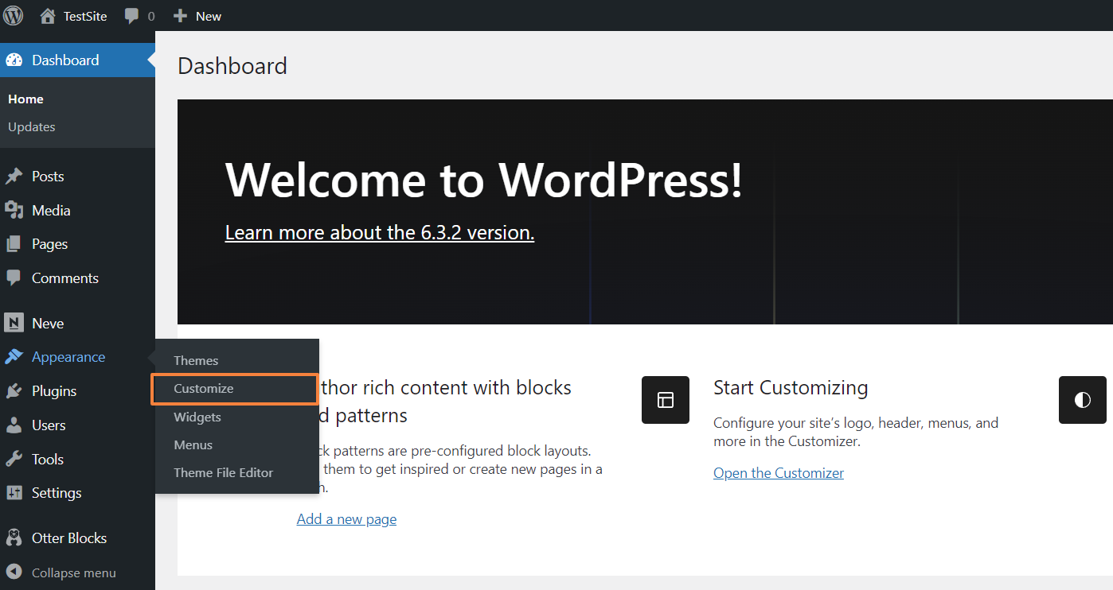Click the Dashboard gauge icon
The width and height of the screenshot is (1113, 590).
14,60
